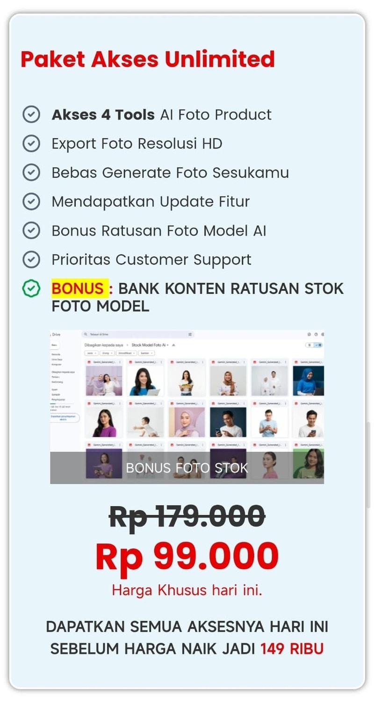
Task: Select Dibagikan kepada saya in Drive sidebar
Action: 63,372
